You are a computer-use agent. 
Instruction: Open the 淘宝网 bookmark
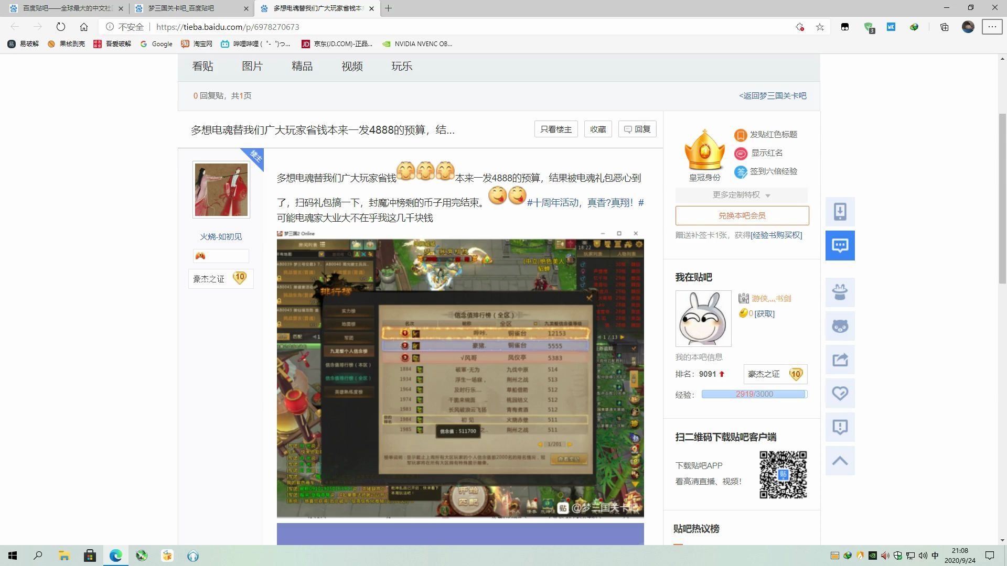pyautogui.click(x=197, y=44)
